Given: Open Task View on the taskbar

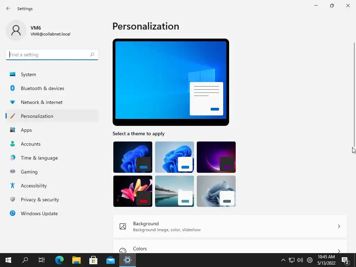Looking at the screenshot, I should point(42,260).
